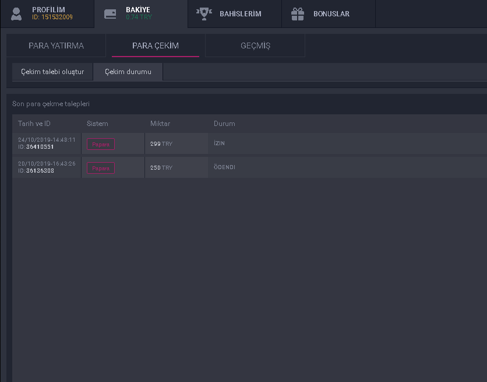
Task: Open the Bahislerim section
Action: point(240,14)
